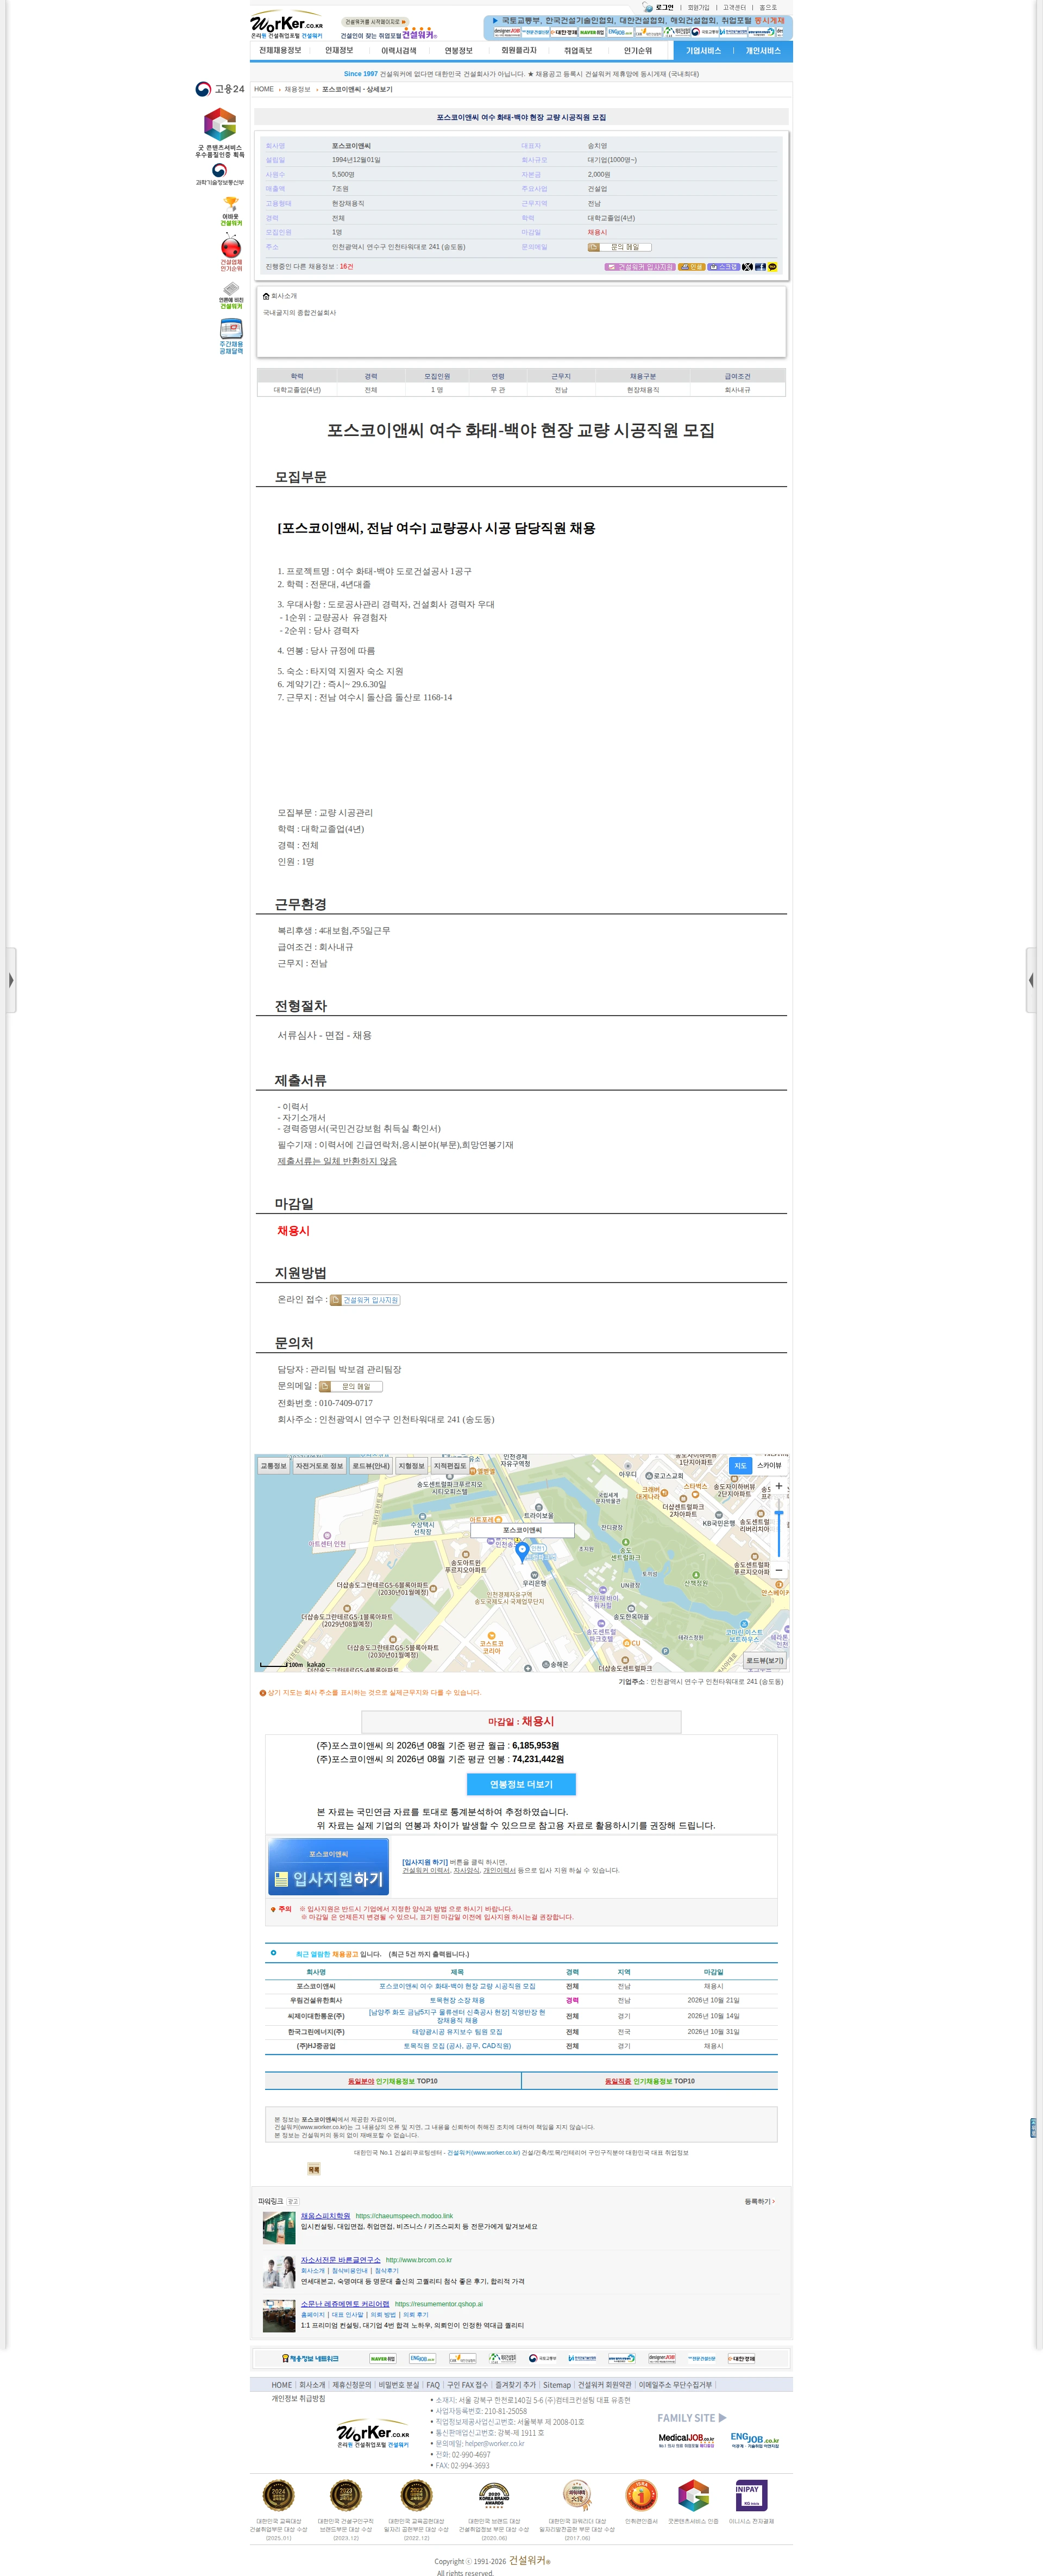Screen dimensions: 1043x2576
Task: Open 언론에 비친 건설워커 newspaper icon
Action: coord(231,296)
